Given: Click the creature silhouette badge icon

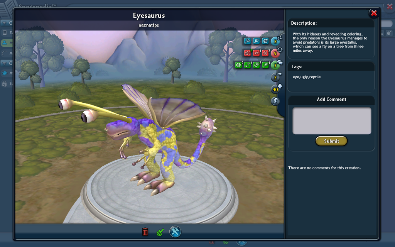Looking at the screenshot, I should [275, 101].
